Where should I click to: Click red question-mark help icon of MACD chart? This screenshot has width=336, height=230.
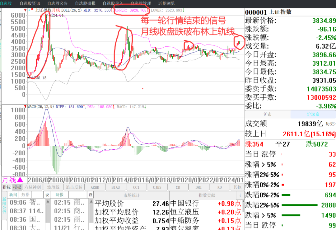pyautogui.click(x=25, y=106)
